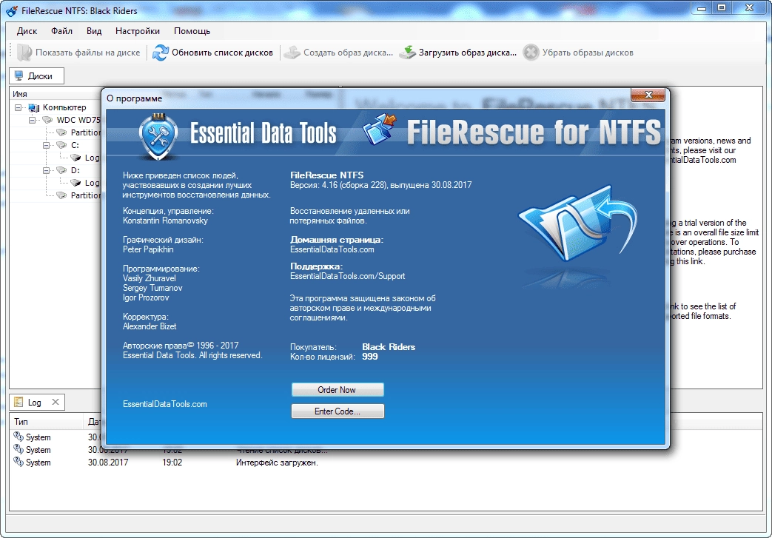The height and width of the screenshot is (538, 772).
Task: Click the Order Now button
Action: click(x=338, y=390)
